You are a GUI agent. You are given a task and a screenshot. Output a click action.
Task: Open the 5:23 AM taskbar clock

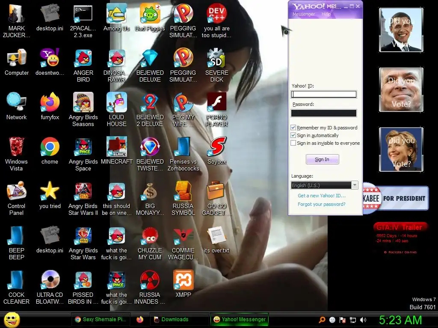point(400,320)
